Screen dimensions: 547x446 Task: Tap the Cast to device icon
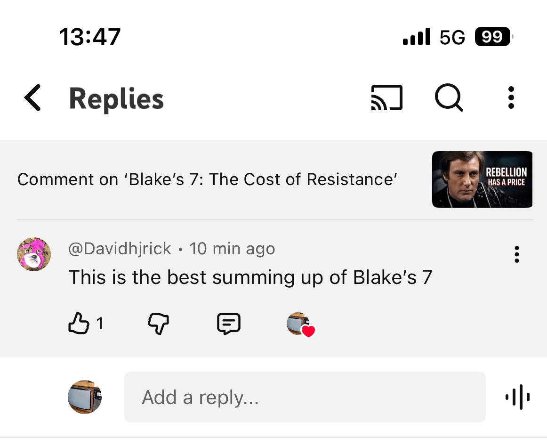386,98
